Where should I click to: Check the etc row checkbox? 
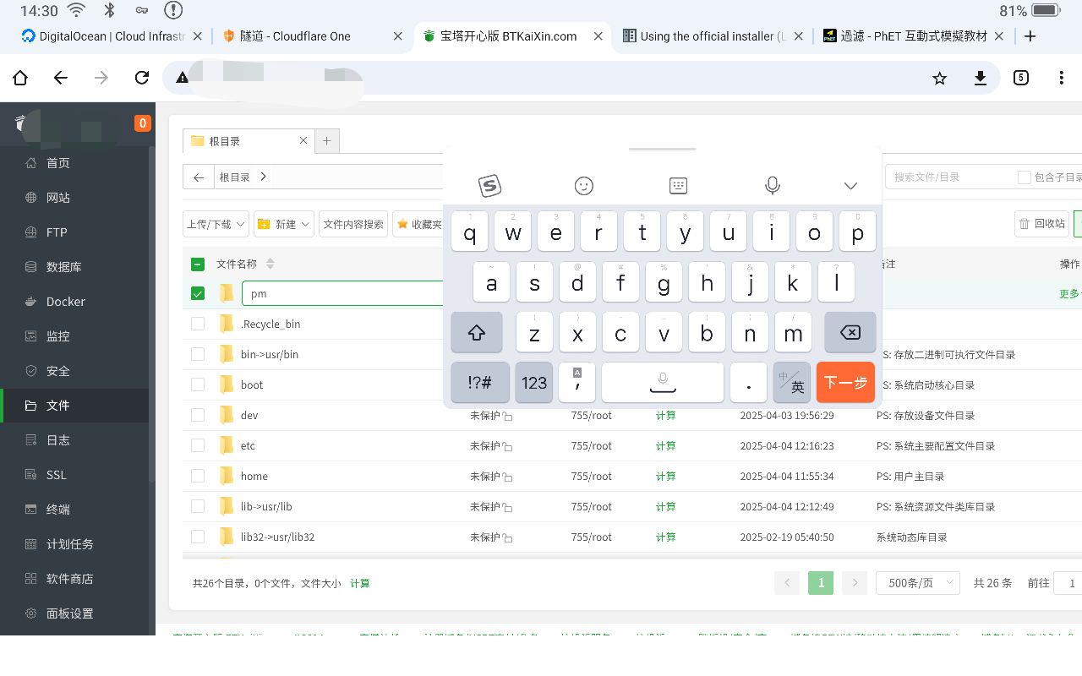coord(198,445)
